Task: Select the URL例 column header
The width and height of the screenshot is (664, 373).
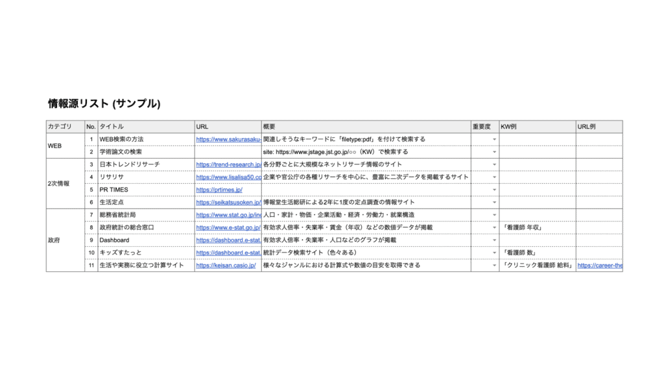Action: coord(599,126)
